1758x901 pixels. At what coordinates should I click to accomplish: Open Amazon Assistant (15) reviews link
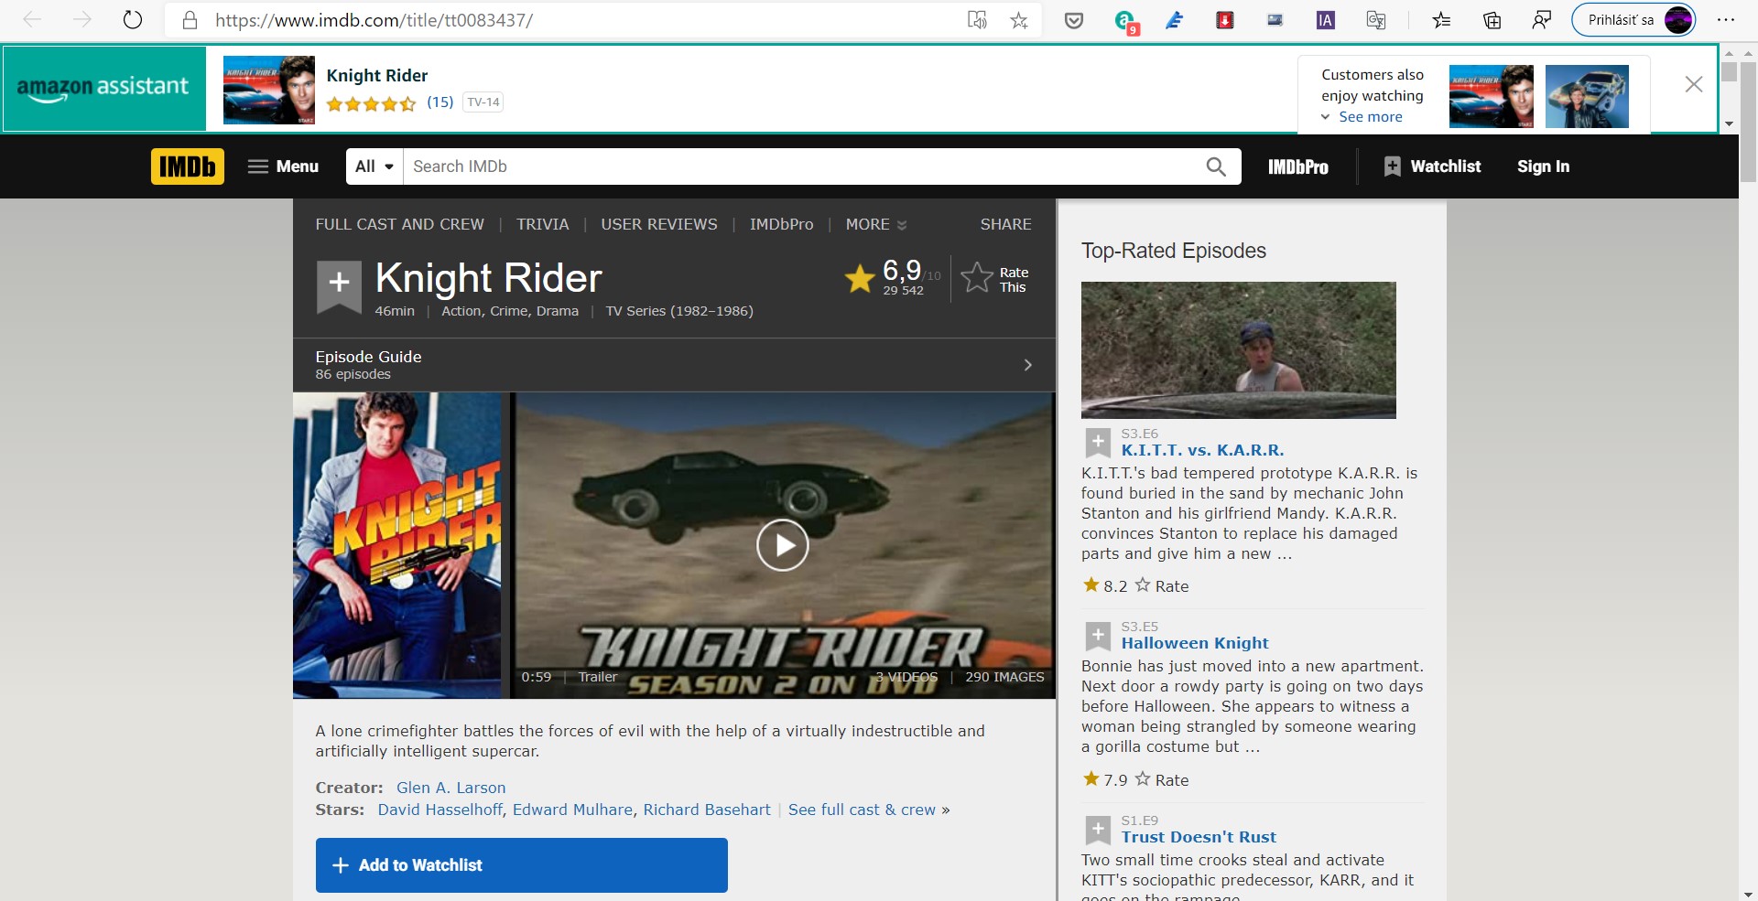point(439,102)
